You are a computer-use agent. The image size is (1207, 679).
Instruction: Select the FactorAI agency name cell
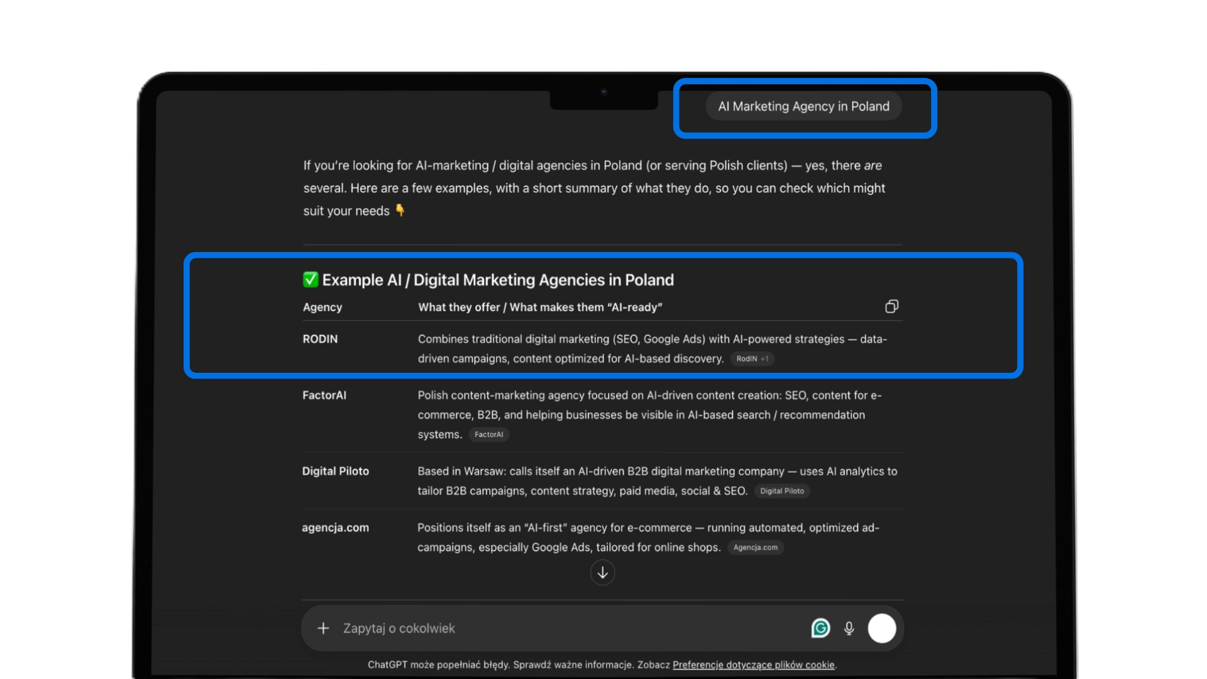(324, 395)
